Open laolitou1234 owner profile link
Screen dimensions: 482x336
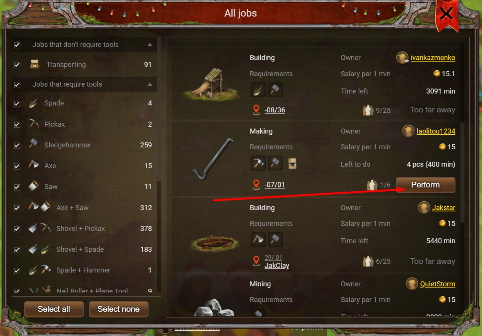[x=436, y=131]
